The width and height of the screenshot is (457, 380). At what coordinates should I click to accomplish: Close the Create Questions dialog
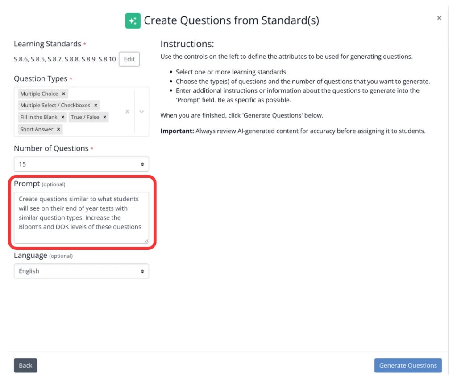pyautogui.click(x=439, y=18)
